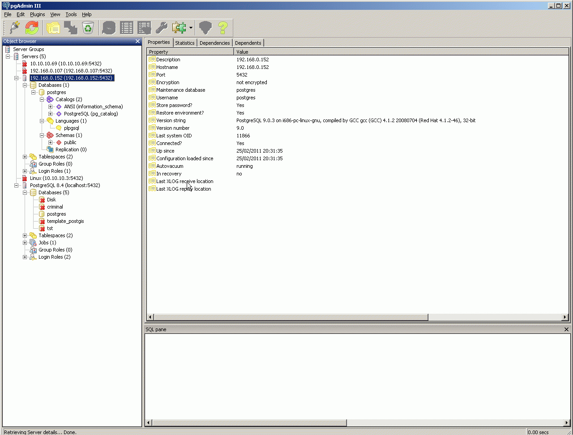Screen dimensions: 573x435
Task: Close the SQL pane
Action: (x=567, y=329)
